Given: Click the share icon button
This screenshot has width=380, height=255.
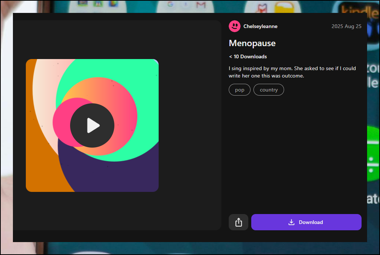Looking at the screenshot, I should click(238, 222).
